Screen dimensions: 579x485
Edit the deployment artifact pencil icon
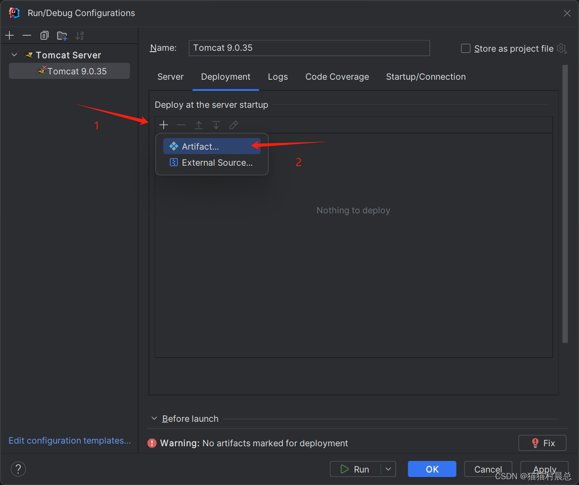point(234,125)
